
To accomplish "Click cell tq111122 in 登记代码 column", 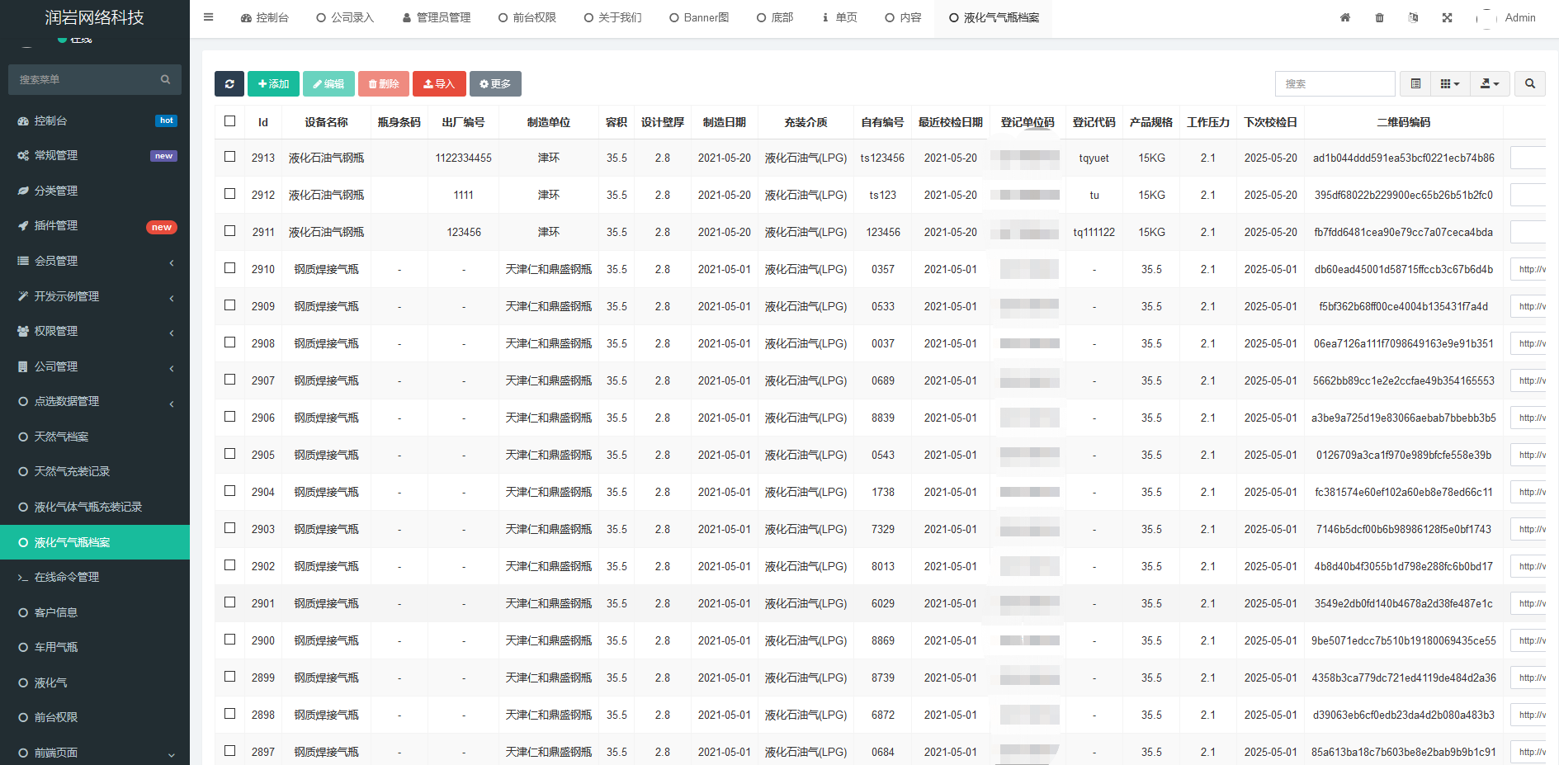I will 1094,232.
